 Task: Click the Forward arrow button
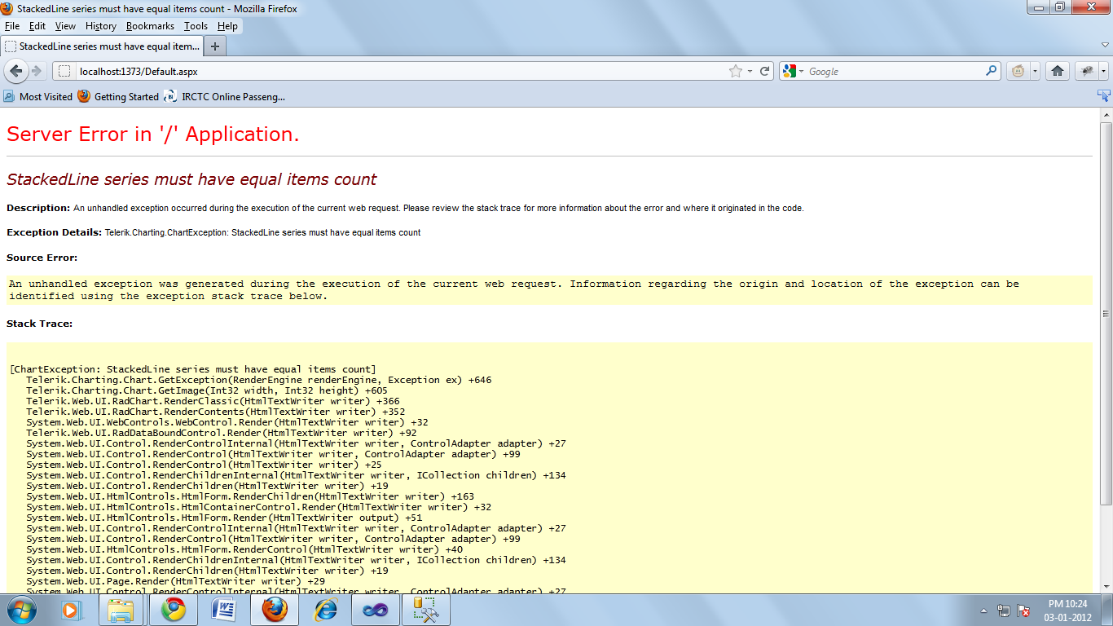click(37, 72)
